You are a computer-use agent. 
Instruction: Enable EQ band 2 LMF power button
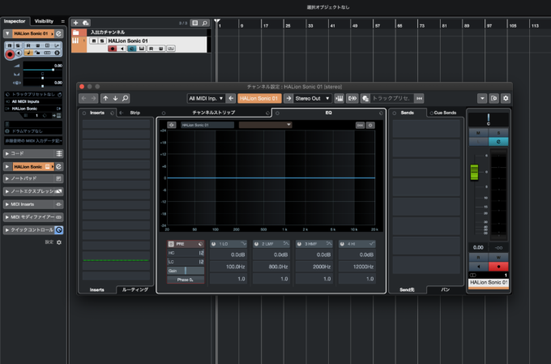[257, 244]
